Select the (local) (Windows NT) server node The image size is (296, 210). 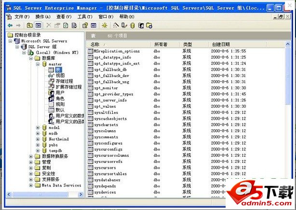click(57, 52)
